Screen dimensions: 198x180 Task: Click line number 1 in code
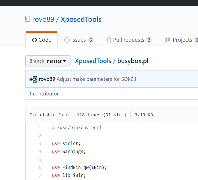pos(40,127)
